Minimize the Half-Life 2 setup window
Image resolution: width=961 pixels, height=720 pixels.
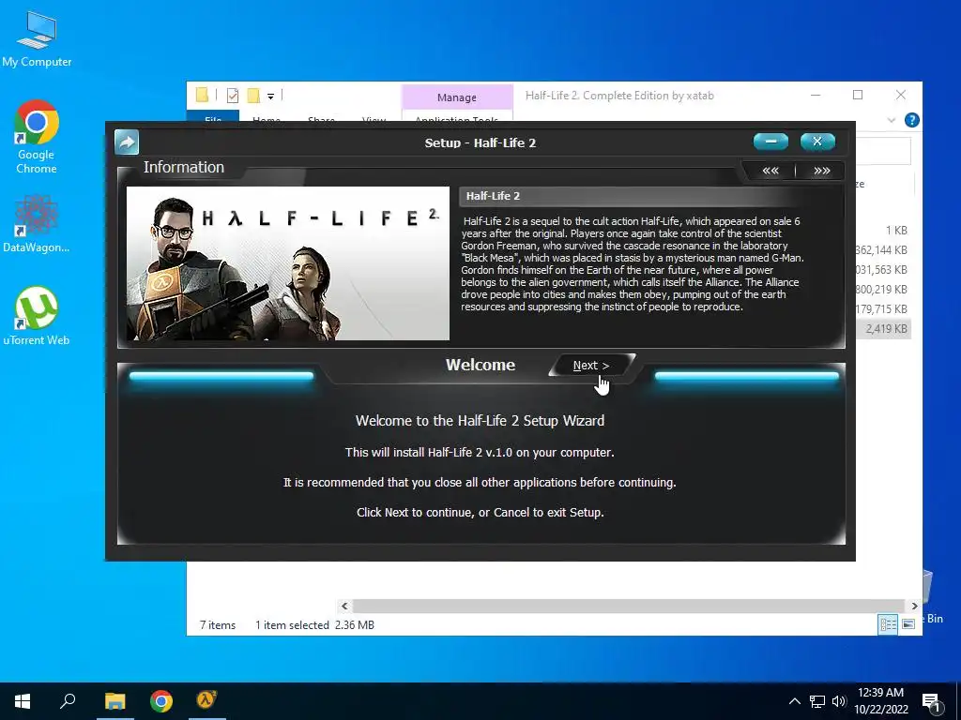[770, 142]
